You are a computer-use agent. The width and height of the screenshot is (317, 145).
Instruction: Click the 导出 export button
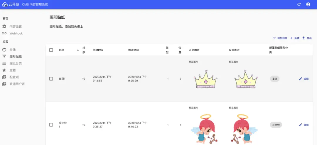click(x=307, y=38)
